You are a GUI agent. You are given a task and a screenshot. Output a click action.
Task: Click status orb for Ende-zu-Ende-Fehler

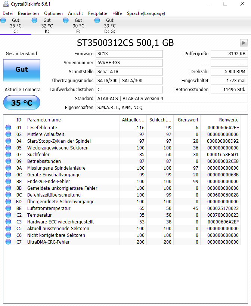point(8,181)
